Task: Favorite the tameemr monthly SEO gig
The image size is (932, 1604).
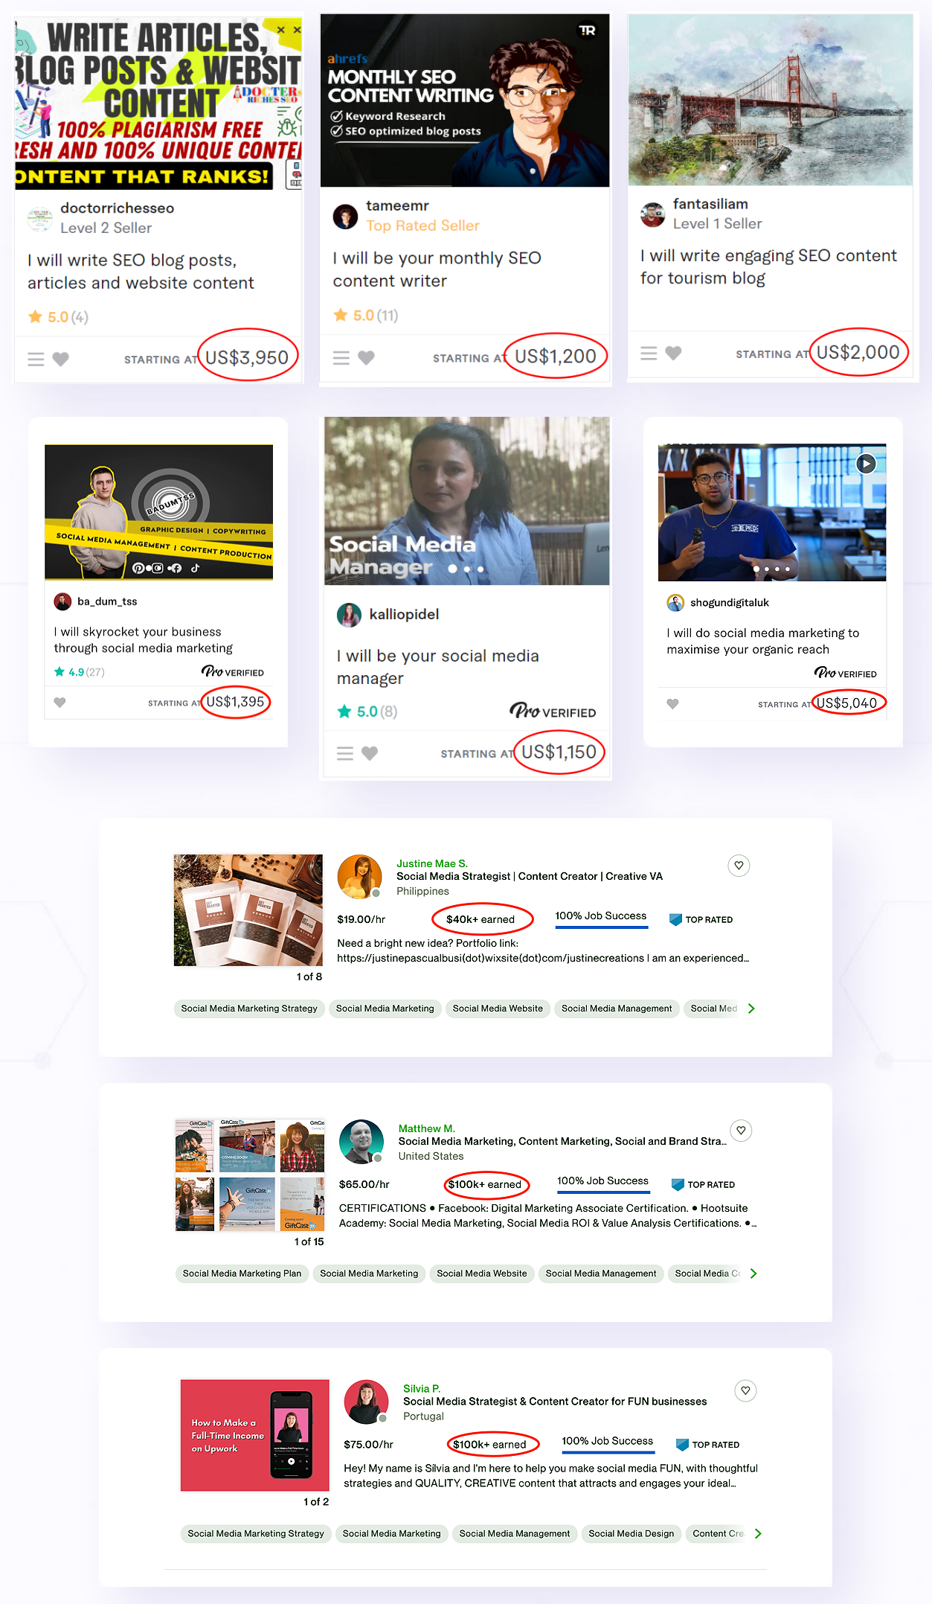Action: coord(366,358)
